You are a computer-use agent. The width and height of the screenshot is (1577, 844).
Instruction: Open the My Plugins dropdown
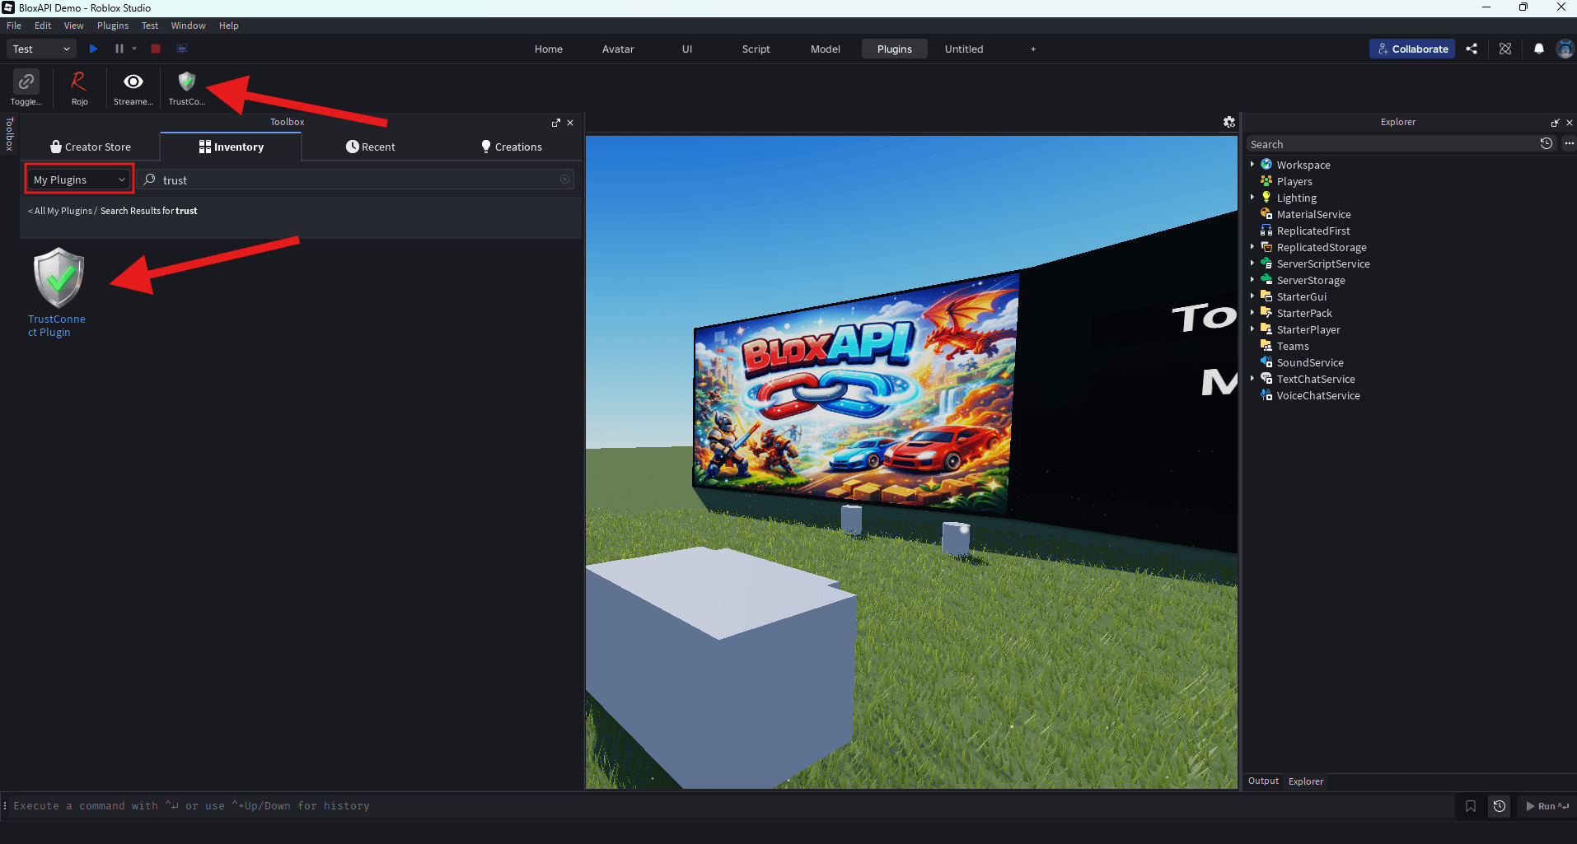(x=77, y=179)
